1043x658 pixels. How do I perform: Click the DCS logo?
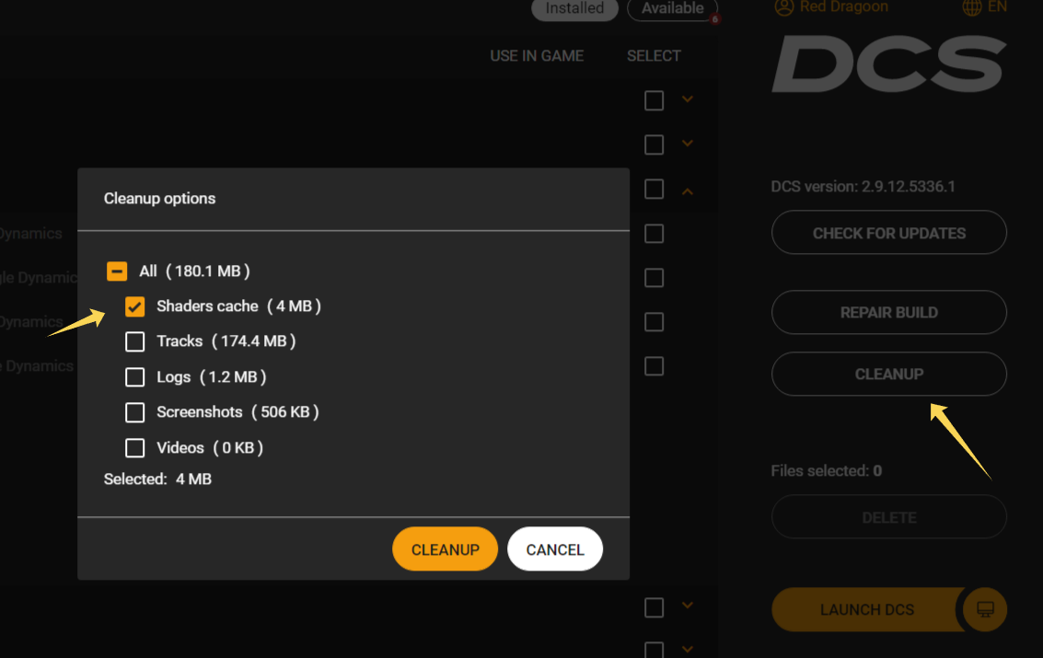(x=888, y=63)
